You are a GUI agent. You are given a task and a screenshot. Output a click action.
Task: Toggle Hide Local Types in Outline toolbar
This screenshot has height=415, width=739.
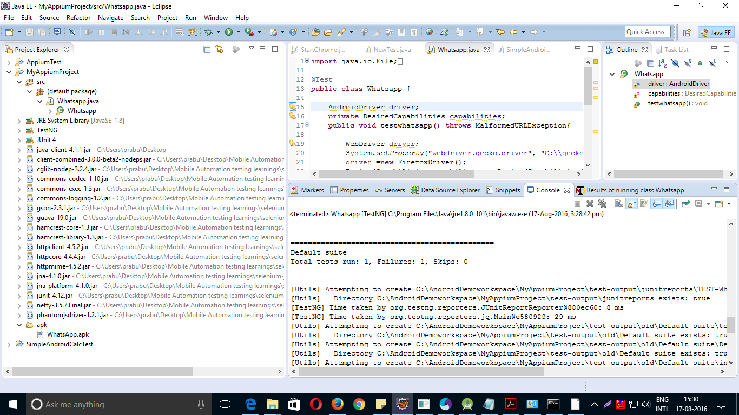(x=712, y=63)
